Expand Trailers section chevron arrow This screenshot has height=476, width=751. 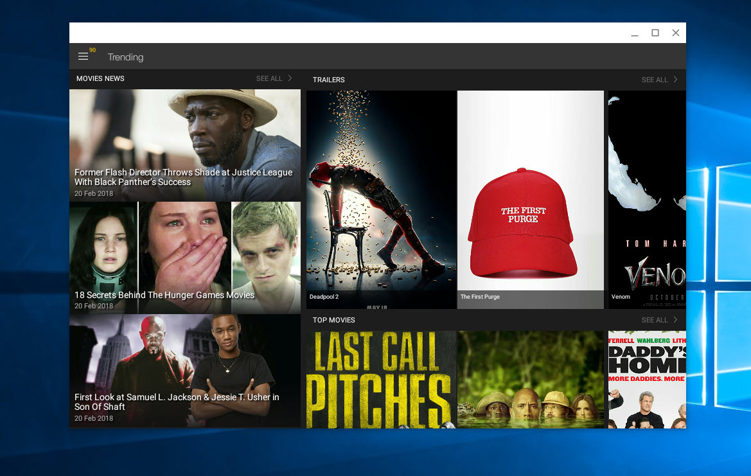675,80
